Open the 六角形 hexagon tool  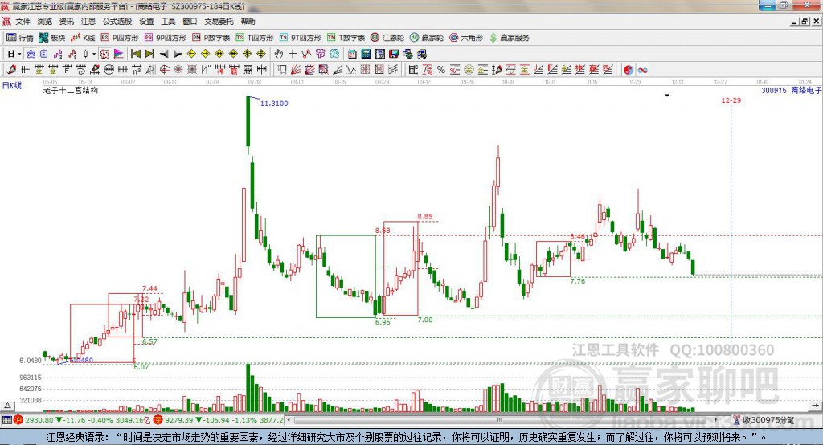tap(466, 38)
